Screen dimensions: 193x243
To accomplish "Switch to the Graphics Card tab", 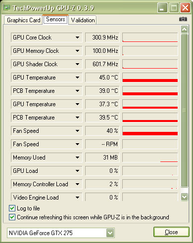I will click(x=23, y=20).
